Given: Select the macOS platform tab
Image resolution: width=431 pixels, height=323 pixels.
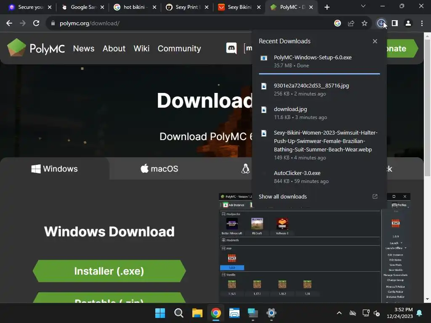Looking at the screenshot, I should (160, 169).
